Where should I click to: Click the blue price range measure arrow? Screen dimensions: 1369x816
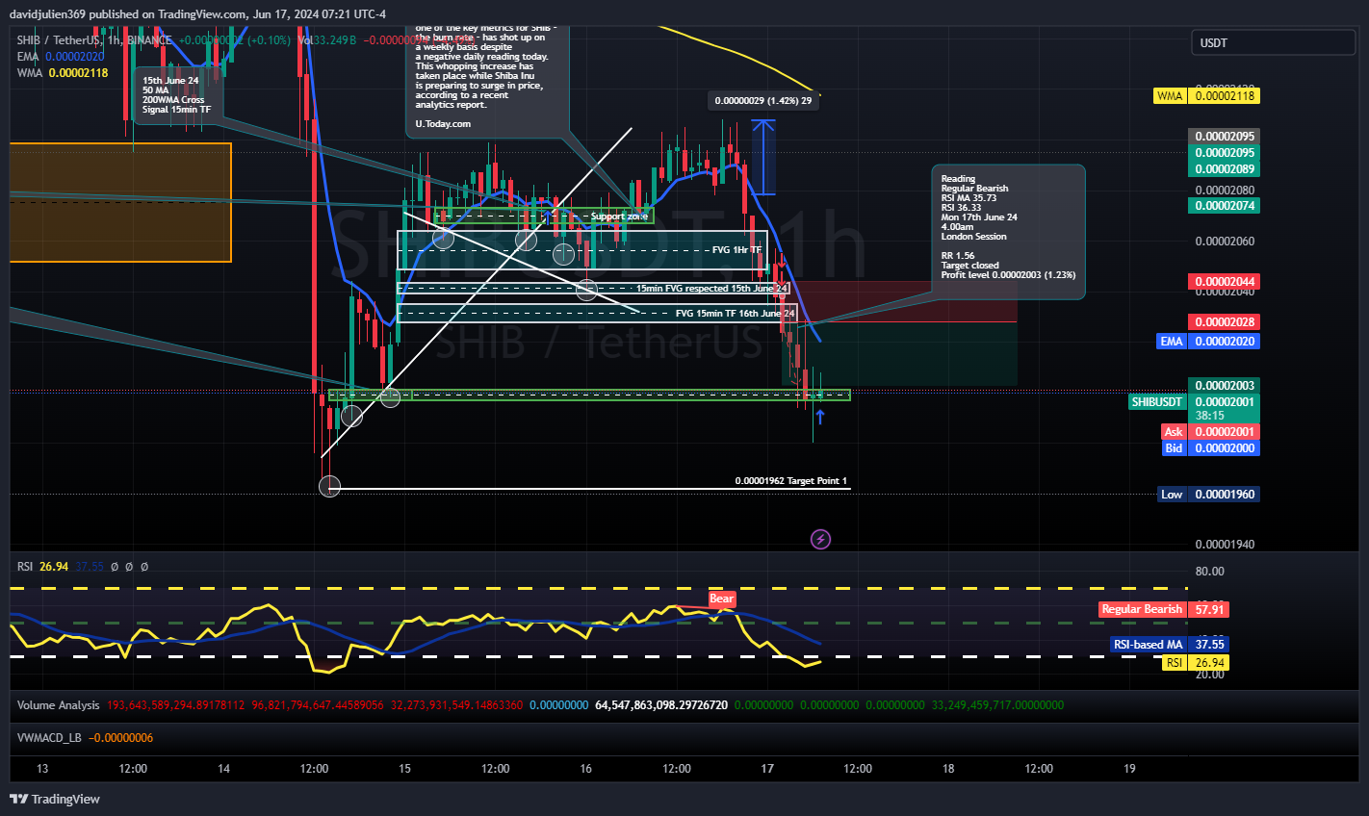click(763, 157)
